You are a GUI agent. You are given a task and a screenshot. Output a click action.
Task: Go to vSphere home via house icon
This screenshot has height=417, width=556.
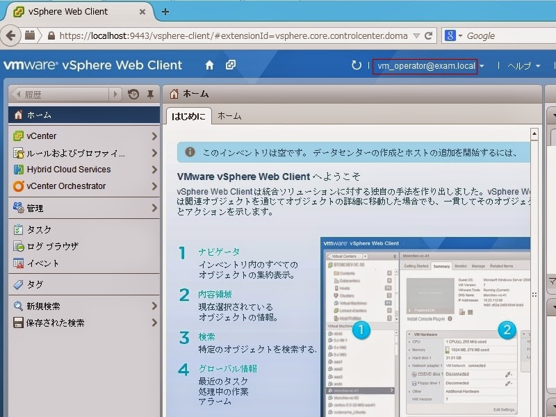pyautogui.click(x=210, y=65)
